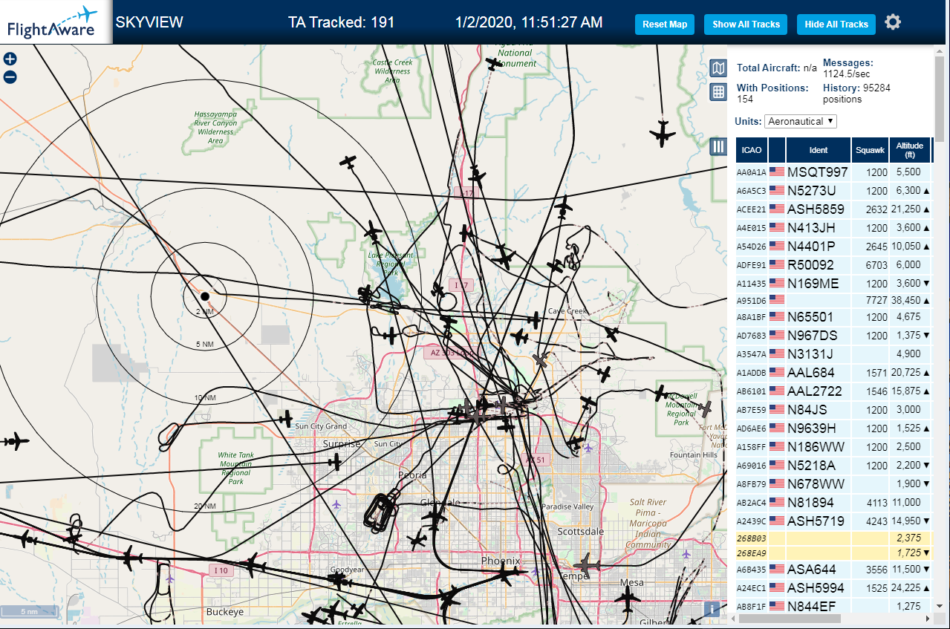Select the AAL2722 aircraft row
The image size is (950, 629).
(833, 391)
